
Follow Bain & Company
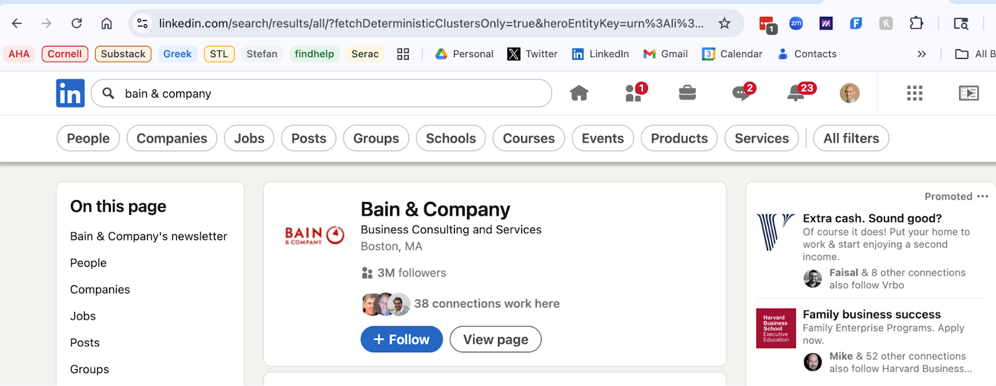tap(402, 339)
